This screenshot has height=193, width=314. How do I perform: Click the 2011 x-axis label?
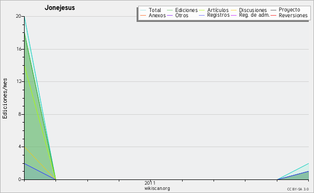[150, 183]
